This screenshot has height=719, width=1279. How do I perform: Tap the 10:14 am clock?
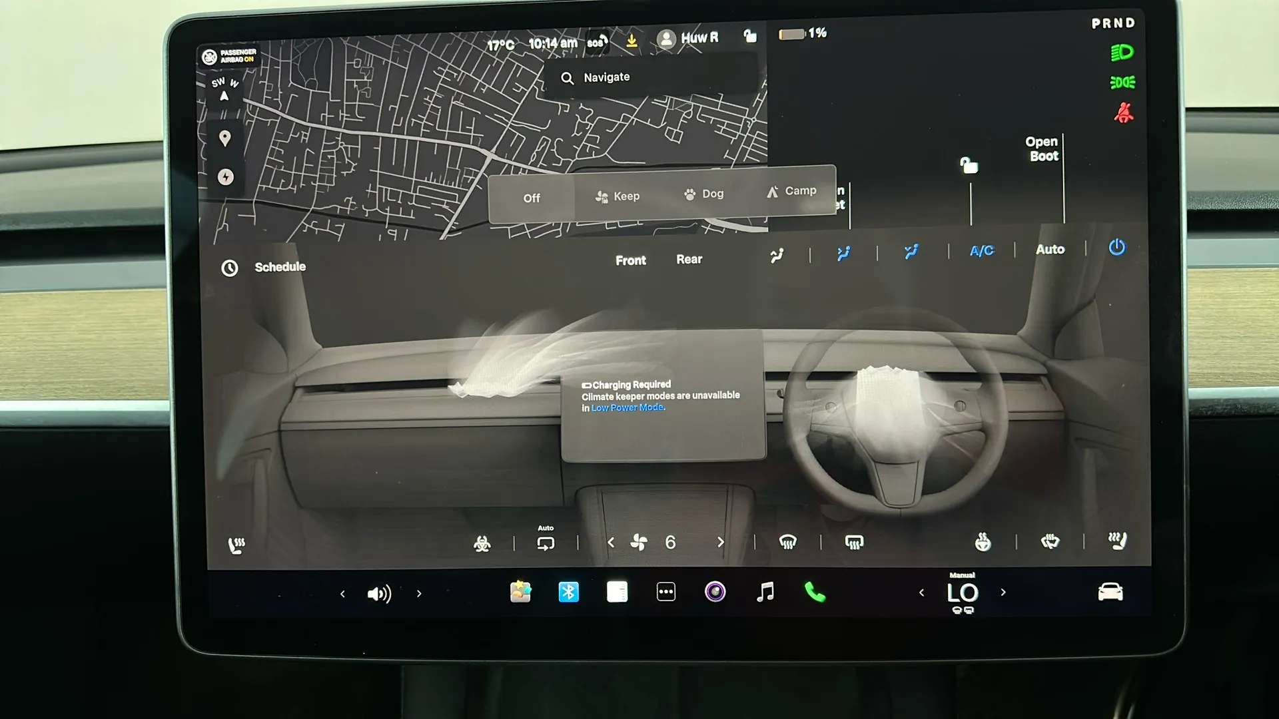(x=552, y=43)
